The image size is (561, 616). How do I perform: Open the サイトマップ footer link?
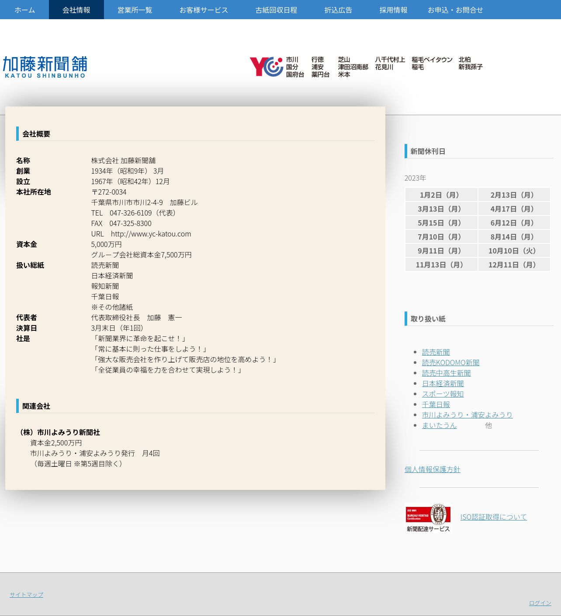click(26, 595)
